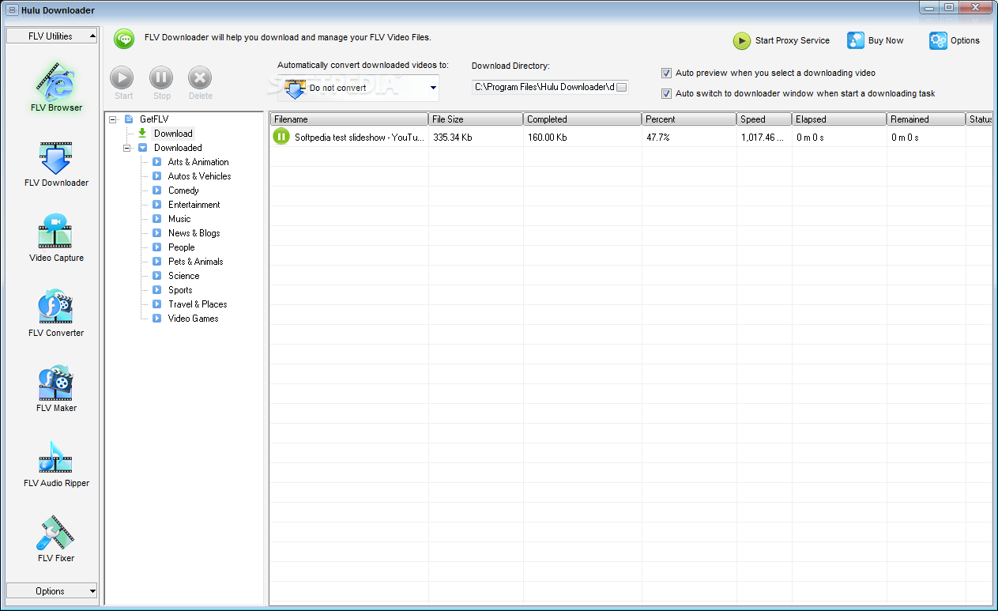Collapse the Downloaded tree node
Image resolution: width=998 pixels, height=611 pixels.
point(127,148)
